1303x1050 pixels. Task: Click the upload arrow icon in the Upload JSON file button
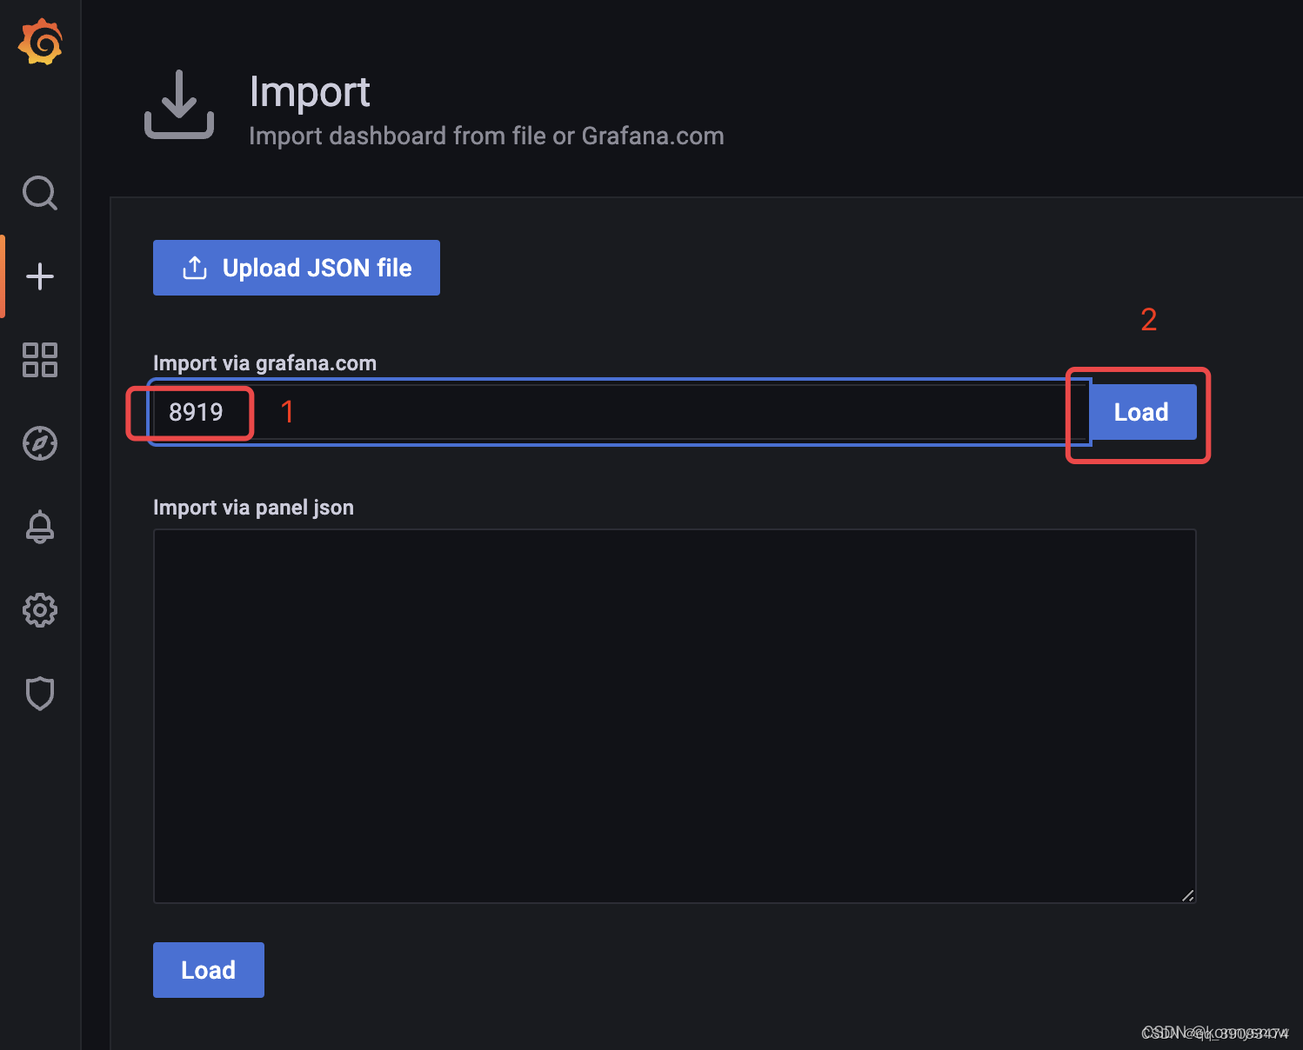[x=195, y=268]
